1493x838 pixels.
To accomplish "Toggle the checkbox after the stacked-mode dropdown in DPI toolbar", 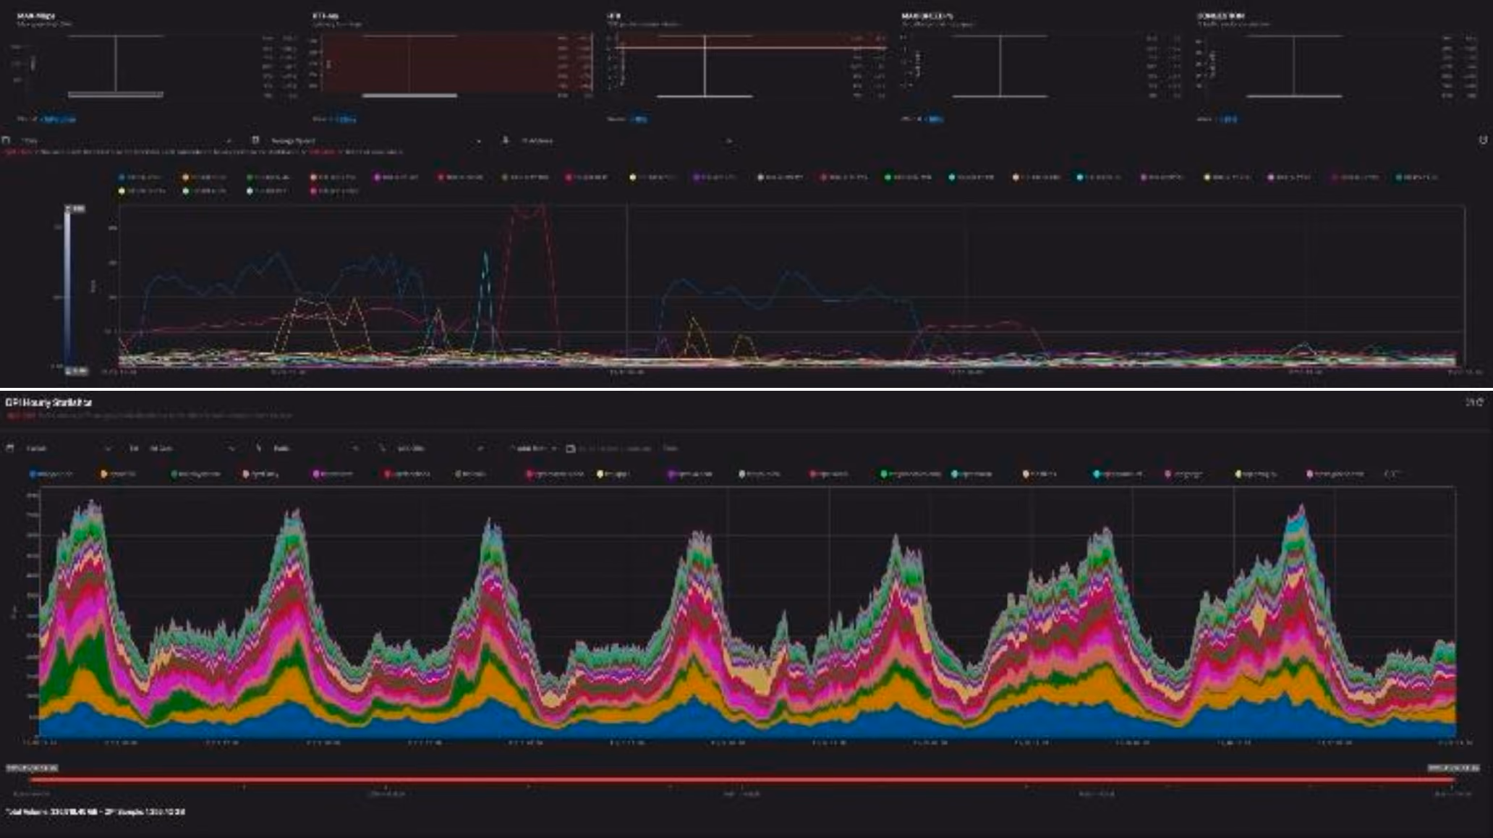I will [570, 449].
